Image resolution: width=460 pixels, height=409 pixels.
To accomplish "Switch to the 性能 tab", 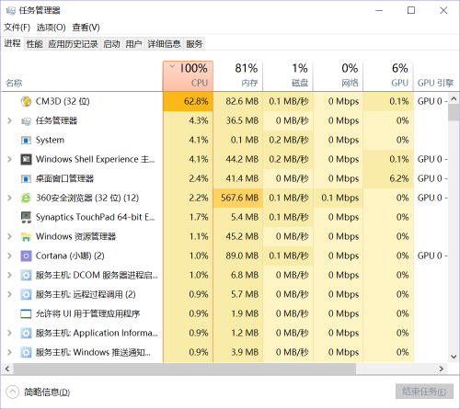I will tap(34, 44).
